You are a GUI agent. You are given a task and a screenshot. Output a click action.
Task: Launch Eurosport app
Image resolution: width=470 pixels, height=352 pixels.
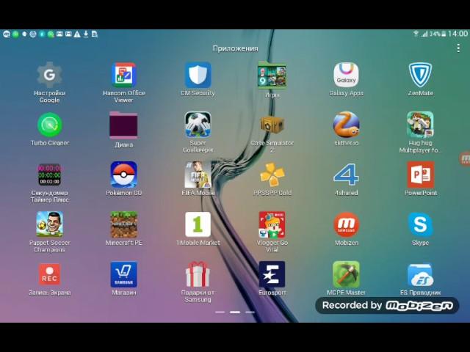[x=272, y=274]
